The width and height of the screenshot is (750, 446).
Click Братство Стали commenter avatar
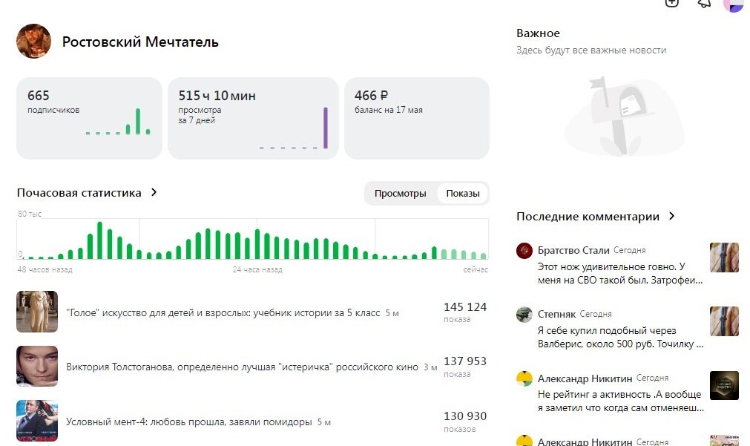(x=524, y=250)
